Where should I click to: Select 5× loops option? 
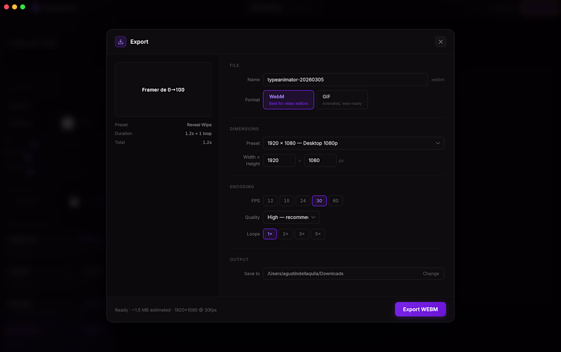318,234
